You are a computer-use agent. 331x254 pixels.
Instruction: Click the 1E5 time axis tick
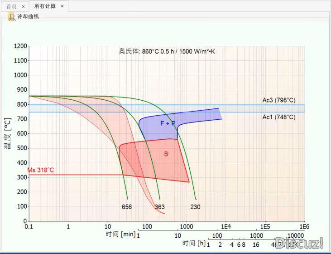(265, 227)
